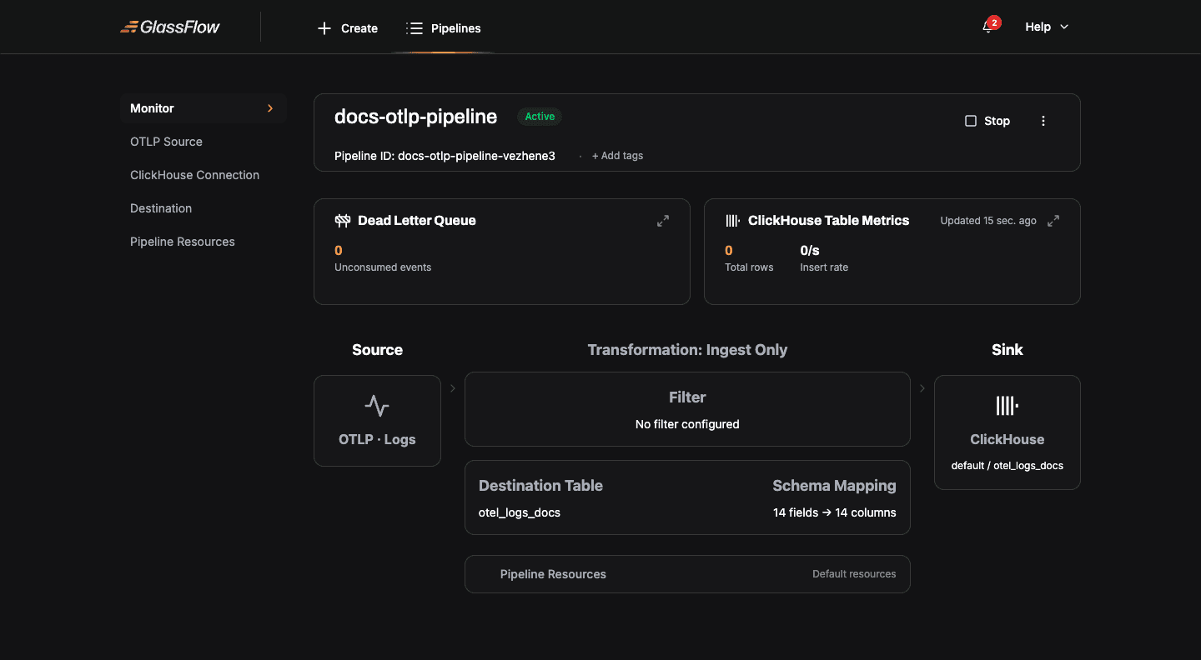Click the default / otel_logs_docs sink label

pyautogui.click(x=1008, y=466)
